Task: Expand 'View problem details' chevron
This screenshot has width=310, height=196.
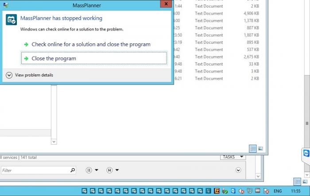Action: [x=9, y=75]
